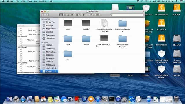Image resolution: width=185 pixels, height=104 pixels.
Task: Open Finder from the Dock
Action: [x=9, y=99]
